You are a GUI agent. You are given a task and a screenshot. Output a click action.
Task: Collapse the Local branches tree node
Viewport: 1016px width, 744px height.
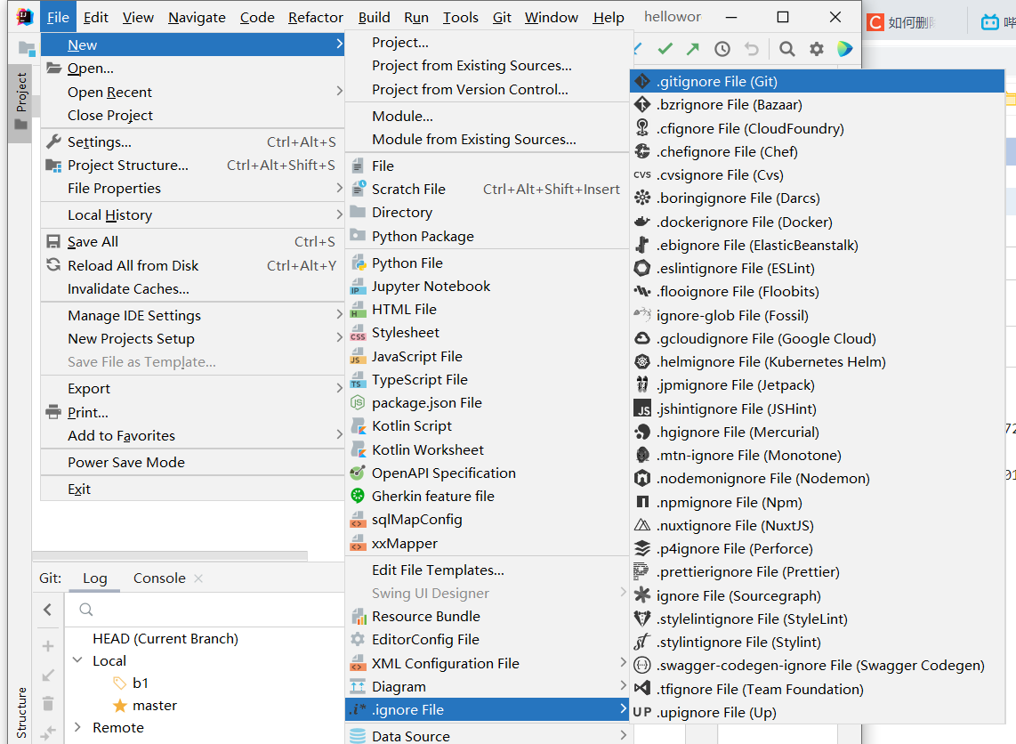pyautogui.click(x=77, y=660)
